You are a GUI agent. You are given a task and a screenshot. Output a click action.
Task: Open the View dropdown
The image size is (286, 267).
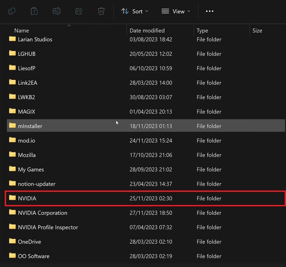point(176,11)
